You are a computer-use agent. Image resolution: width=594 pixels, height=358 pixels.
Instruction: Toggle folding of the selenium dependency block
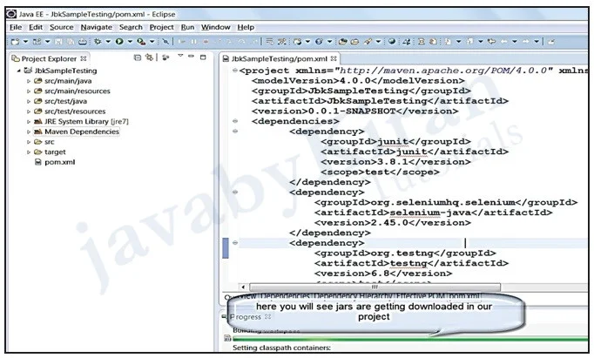(x=235, y=193)
